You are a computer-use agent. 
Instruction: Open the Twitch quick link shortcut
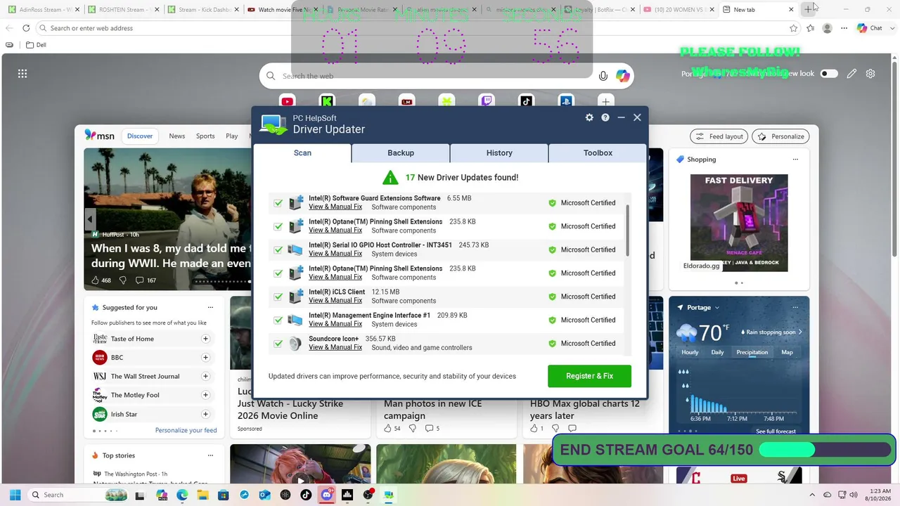487,101
